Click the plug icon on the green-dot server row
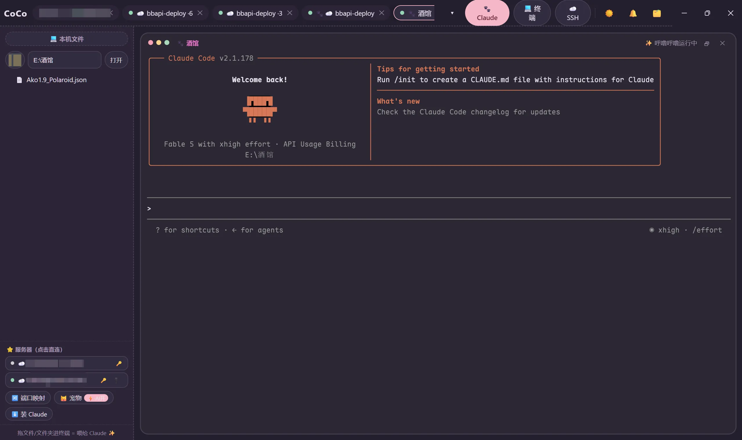 point(116,380)
